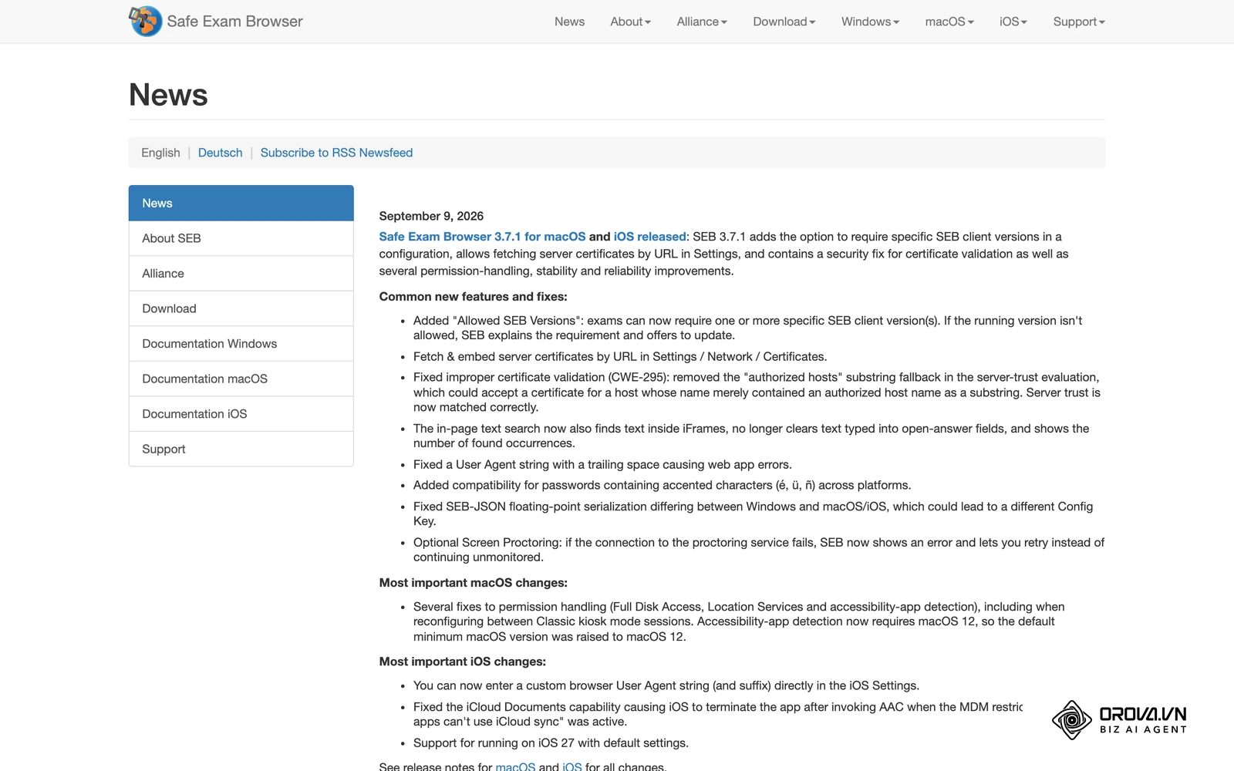Select the English language option
The width and height of the screenshot is (1234, 771).
[160, 153]
